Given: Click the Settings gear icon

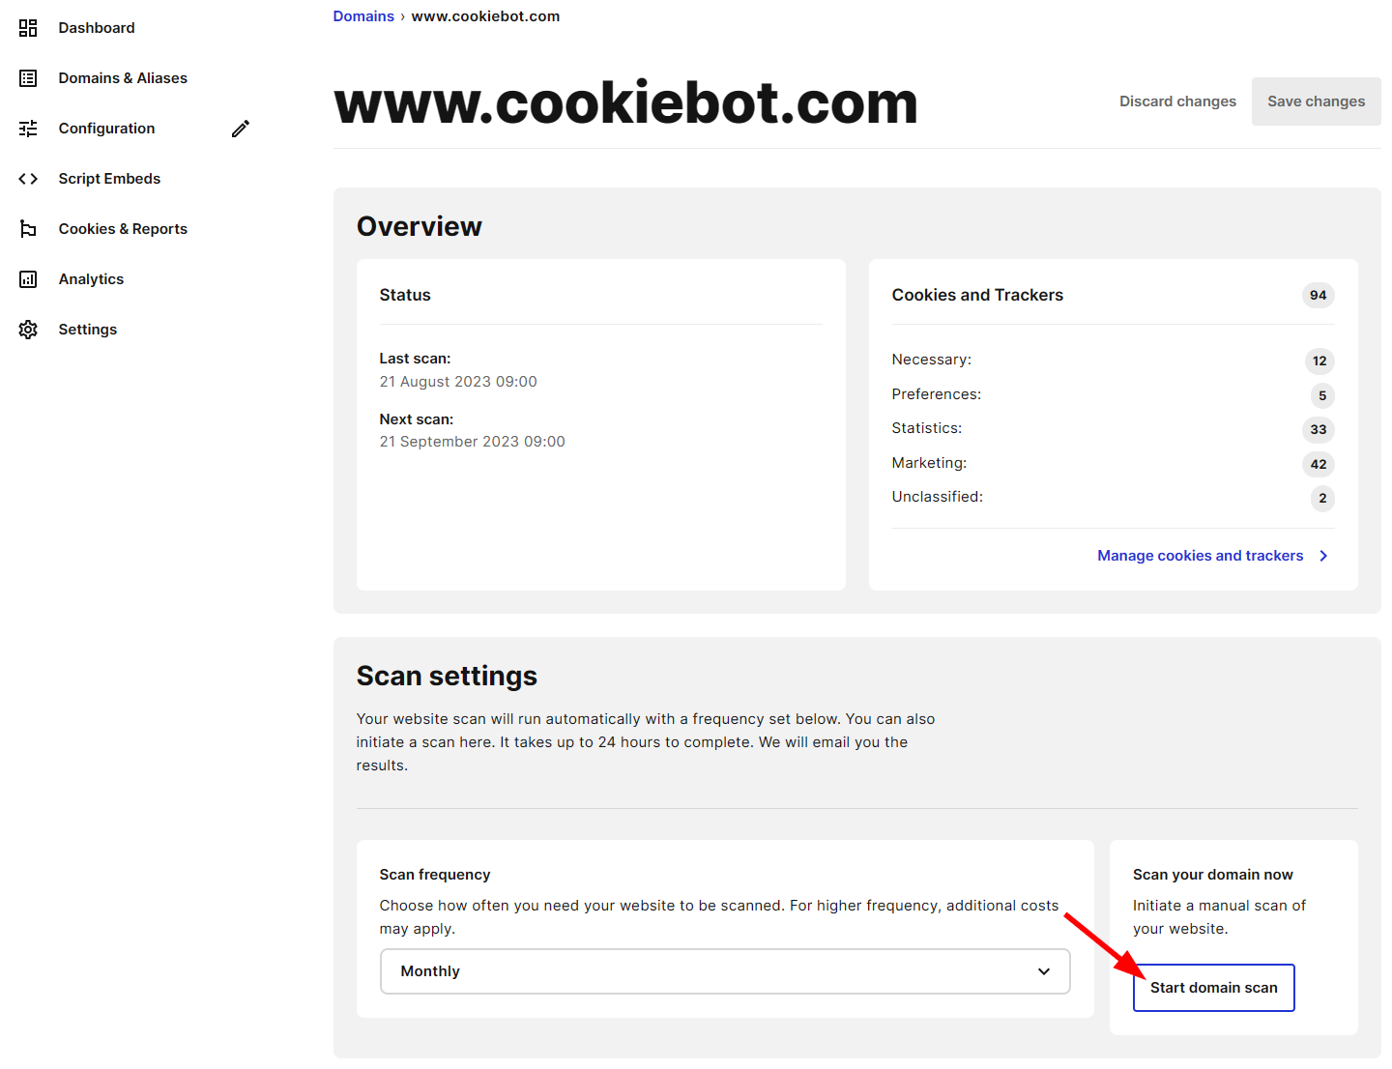Looking at the screenshot, I should (28, 330).
